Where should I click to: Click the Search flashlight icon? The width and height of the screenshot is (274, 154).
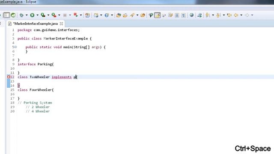pos(132,15)
